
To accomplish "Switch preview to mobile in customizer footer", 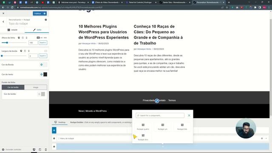I will pos(46,150).
